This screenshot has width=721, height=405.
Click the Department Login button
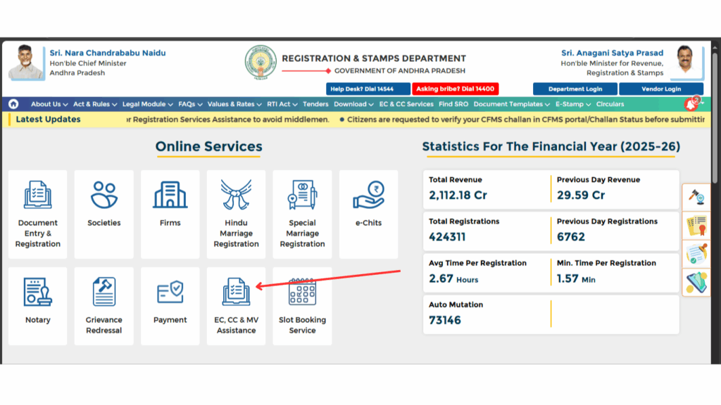tap(575, 89)
